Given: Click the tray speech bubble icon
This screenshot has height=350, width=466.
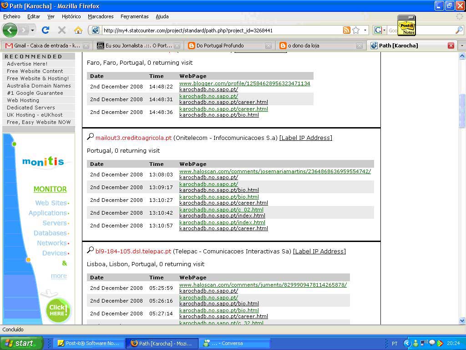Looking at the screenshot, I should (x=432, y=343).
